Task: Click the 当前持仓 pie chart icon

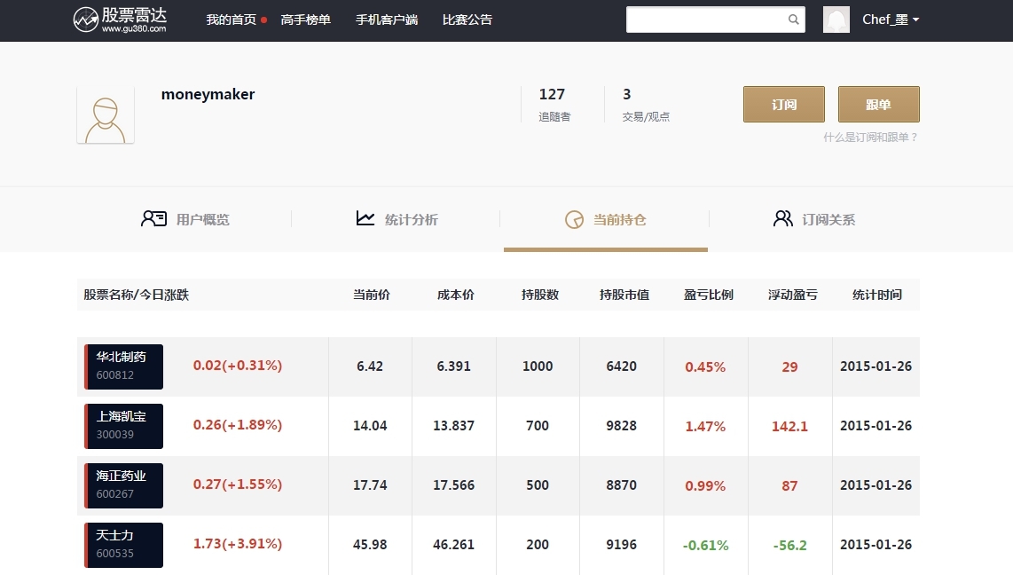Action: [574, 220]
